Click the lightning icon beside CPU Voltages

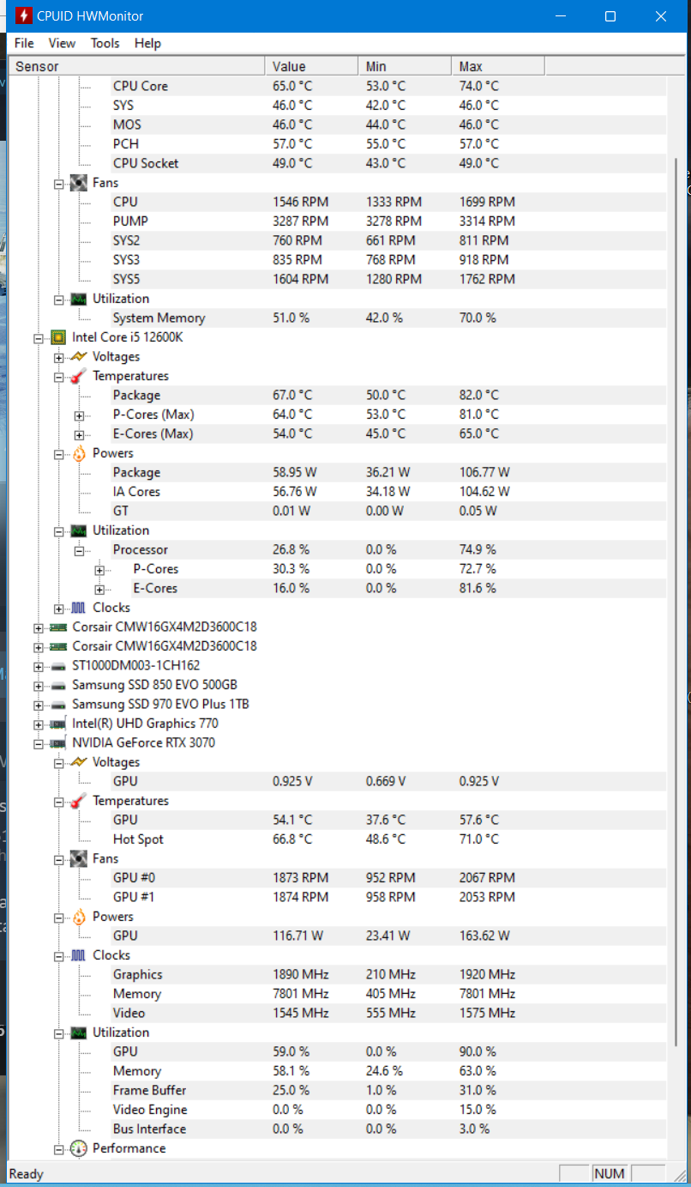pos(79,356)
